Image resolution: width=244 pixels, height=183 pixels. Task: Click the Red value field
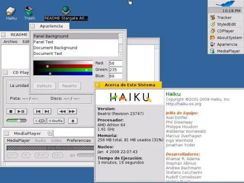tap(116, 63)
